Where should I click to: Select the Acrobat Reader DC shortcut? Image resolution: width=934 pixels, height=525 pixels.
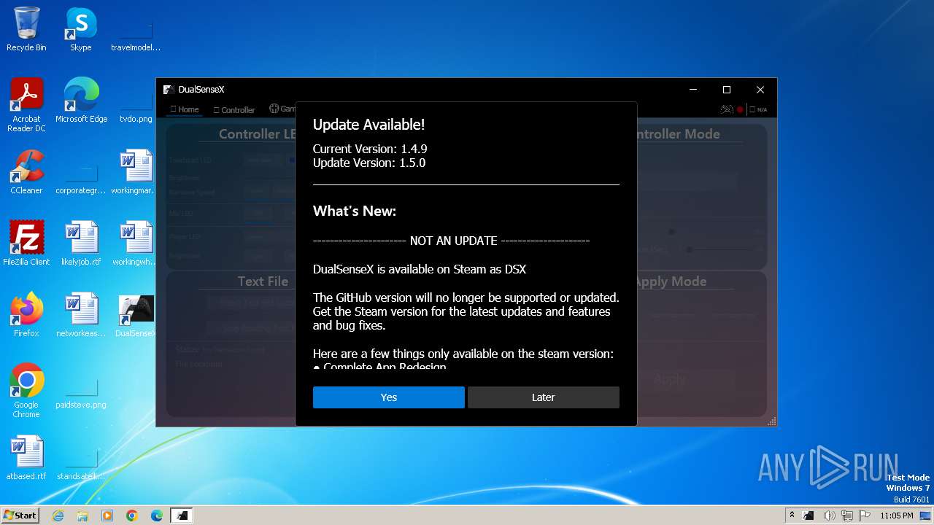26,105
